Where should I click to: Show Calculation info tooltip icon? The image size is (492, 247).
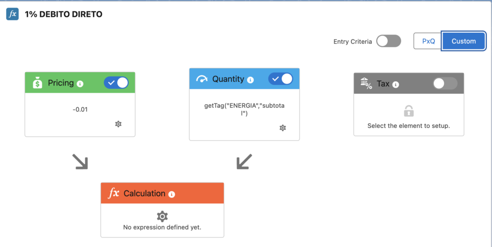pyautogui.click(x=172, y=194)
